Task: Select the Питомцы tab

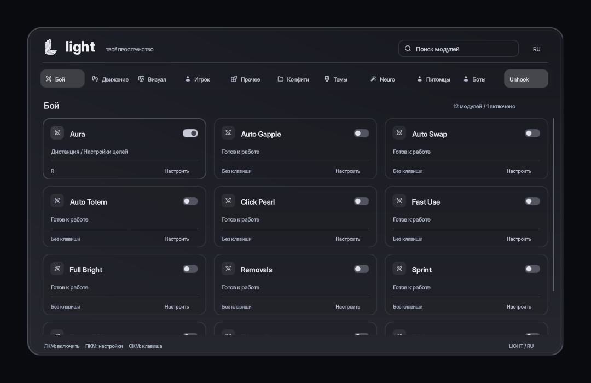Action: 433,79
